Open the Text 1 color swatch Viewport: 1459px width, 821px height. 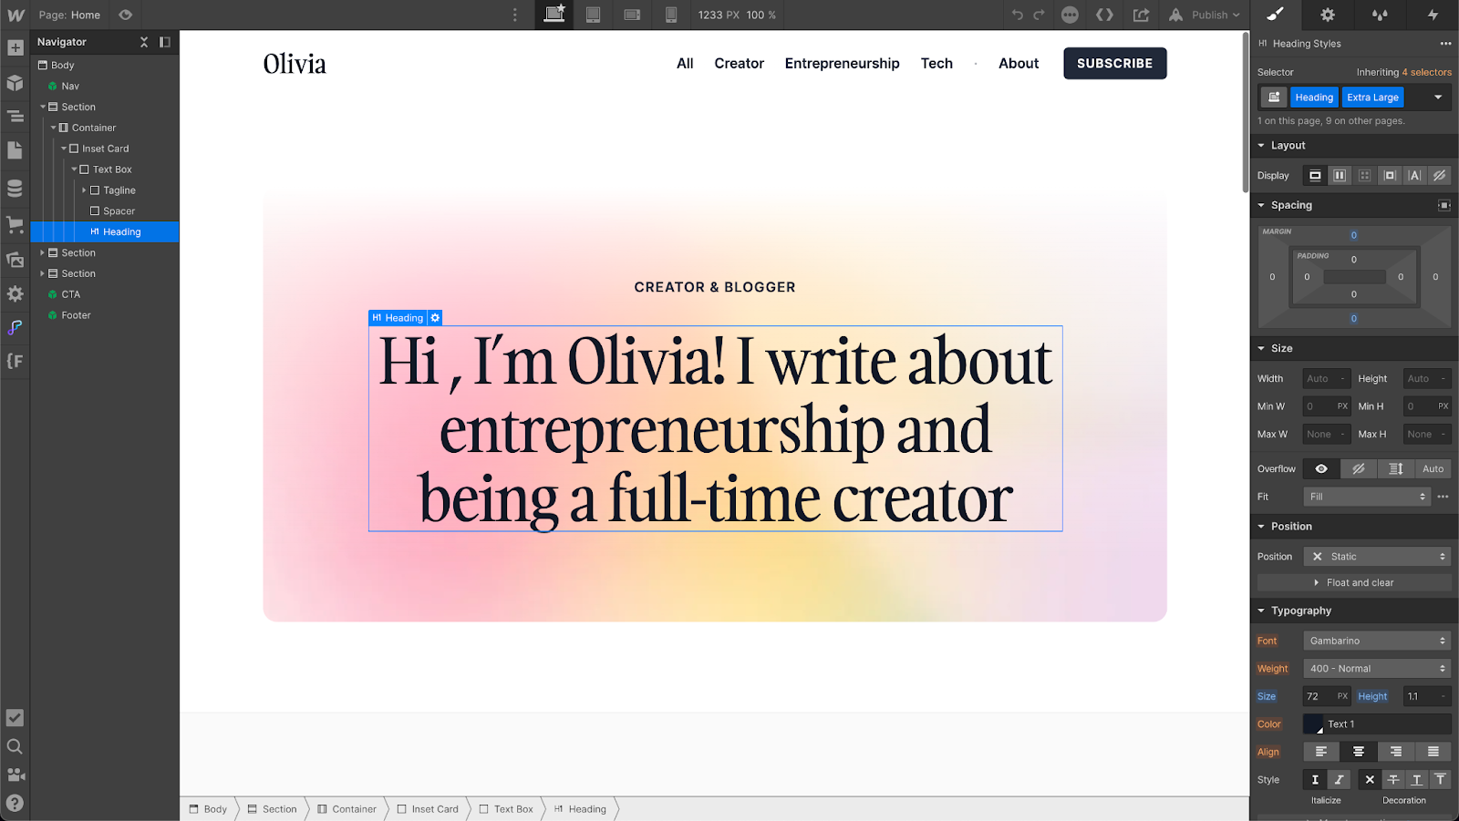click(x=1313, y=724)
